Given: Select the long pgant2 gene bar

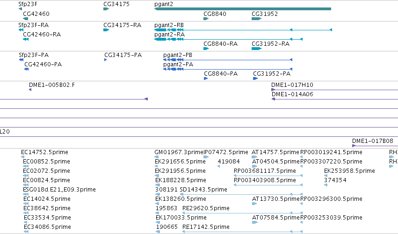Looking at the screenshot, I should [243, 9].
